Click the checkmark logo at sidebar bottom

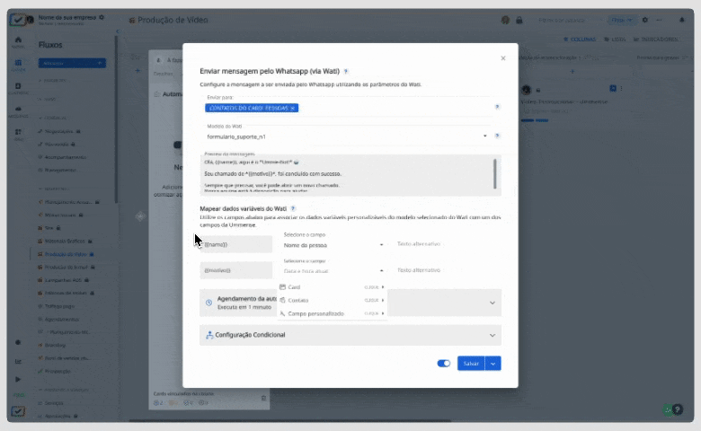(x=18, y=411)
